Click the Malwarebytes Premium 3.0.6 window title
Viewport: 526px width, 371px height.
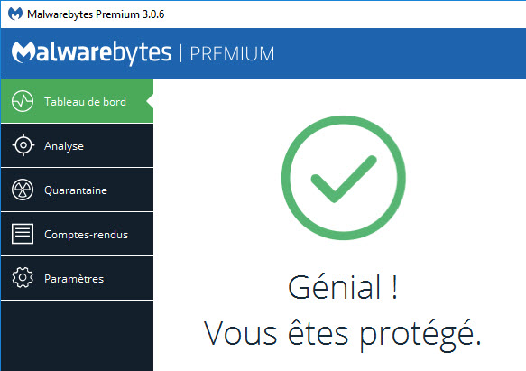click(96, 14)
